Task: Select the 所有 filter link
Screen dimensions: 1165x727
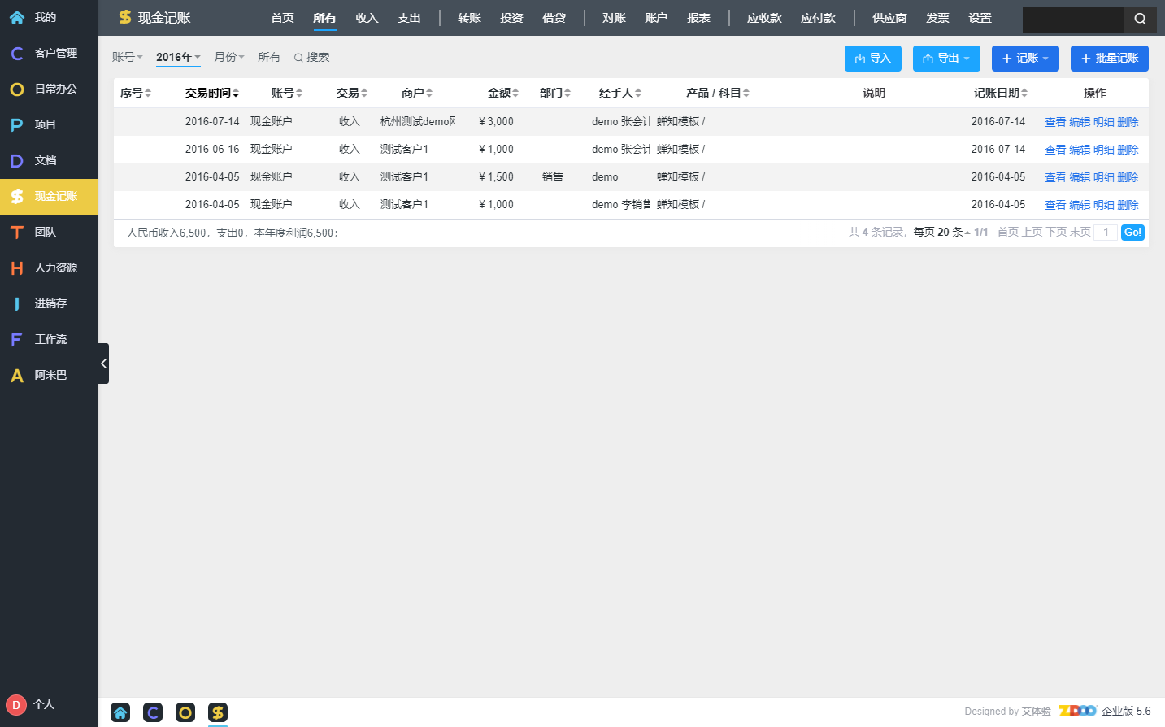Action: point(269,57)
